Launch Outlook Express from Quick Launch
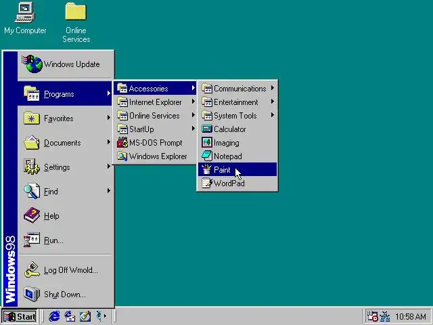Screen dimensions: 433x325 click(70, 316)
